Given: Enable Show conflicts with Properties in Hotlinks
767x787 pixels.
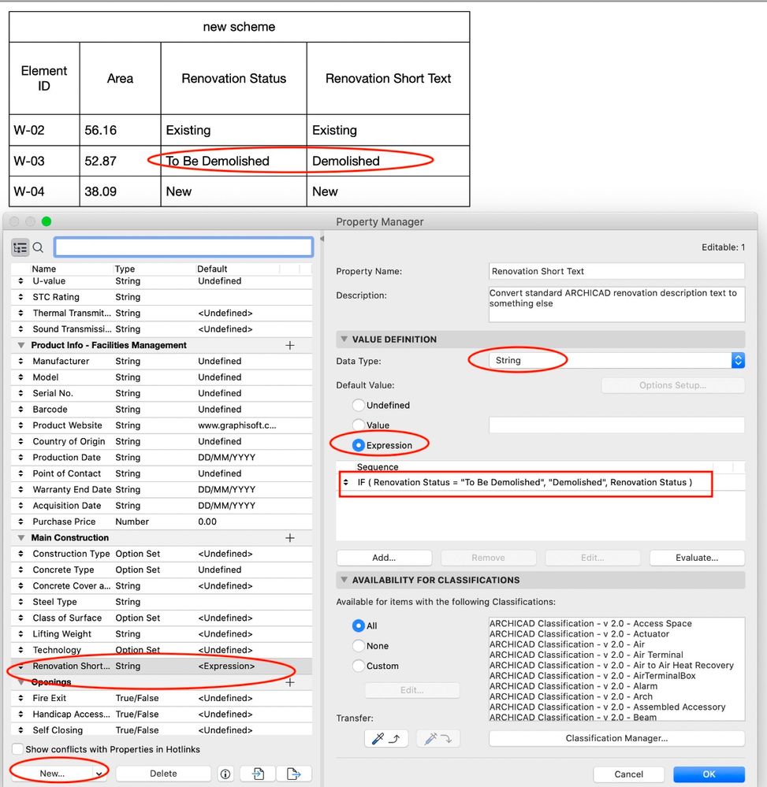Looking at the screenshot, I should pyautogui.click(x=17, y=749).
